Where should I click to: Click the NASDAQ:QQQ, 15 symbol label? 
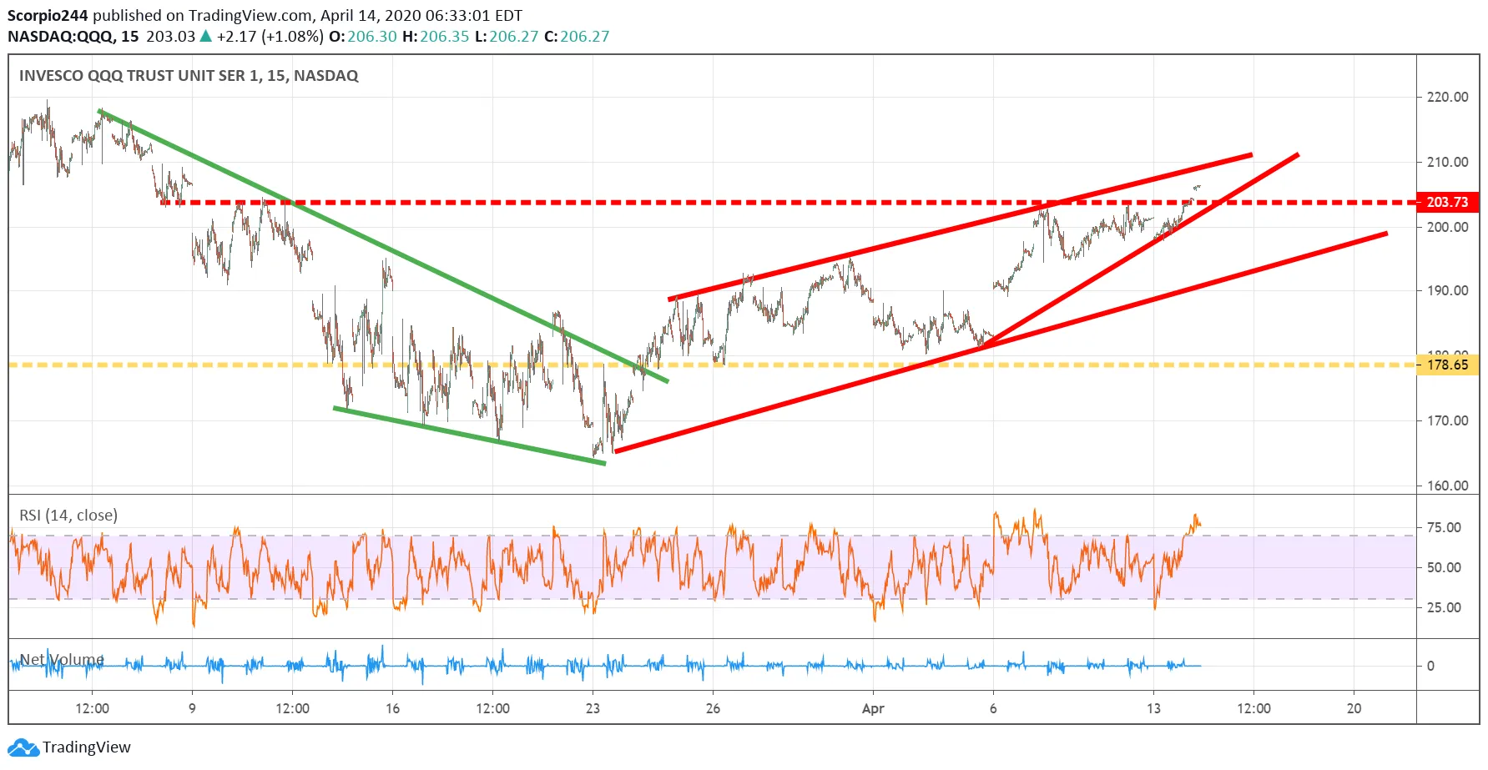(73, 37)
